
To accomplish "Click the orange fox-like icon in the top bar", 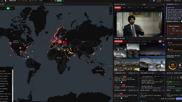I will coord(55,1).
